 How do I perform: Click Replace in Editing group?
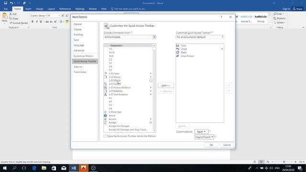pos(279,18)
